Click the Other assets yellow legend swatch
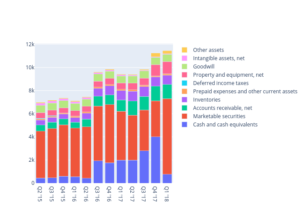 coord(185,50)
